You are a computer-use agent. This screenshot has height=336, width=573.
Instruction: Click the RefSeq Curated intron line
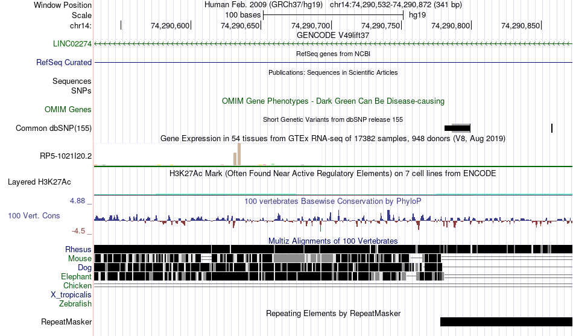tap(334, 63)
